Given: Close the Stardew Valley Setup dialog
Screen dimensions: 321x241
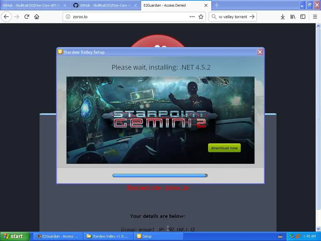Looking at the screenshot, I should click(260, 52).
